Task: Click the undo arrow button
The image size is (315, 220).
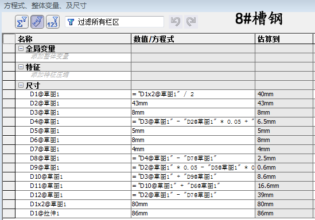Action: click(176, 22)
